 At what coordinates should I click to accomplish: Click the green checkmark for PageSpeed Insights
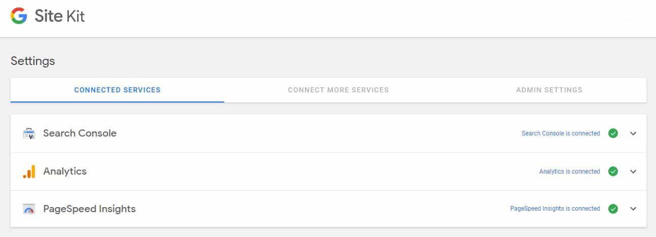(x=613, y=209)
